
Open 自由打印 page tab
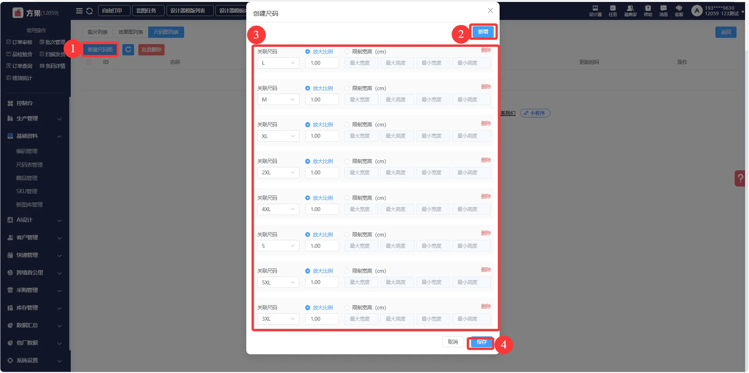click(114, 11)
